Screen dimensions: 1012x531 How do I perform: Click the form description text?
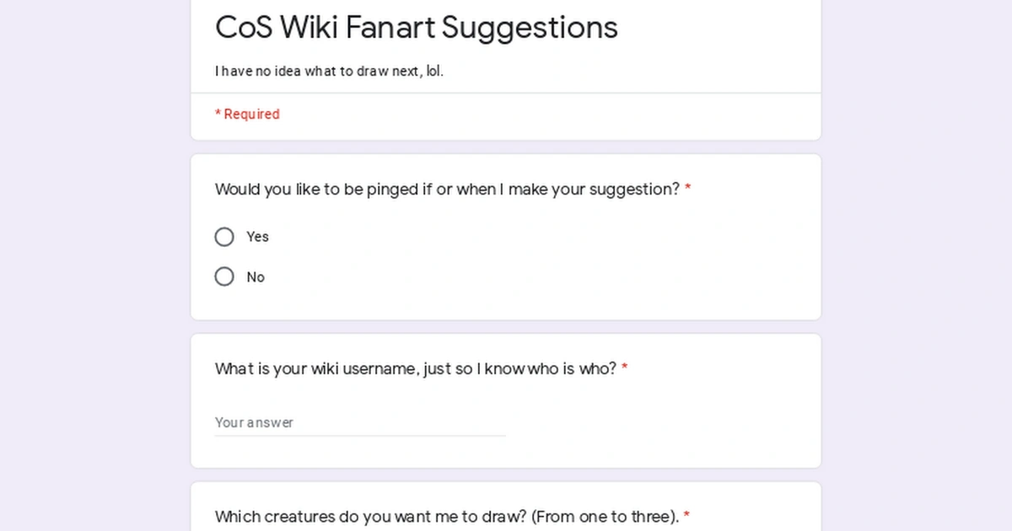pyautogui.click(x=330, y=71)
